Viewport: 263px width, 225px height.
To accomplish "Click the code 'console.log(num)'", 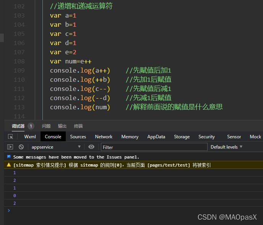I will click(x=80, y=107).
